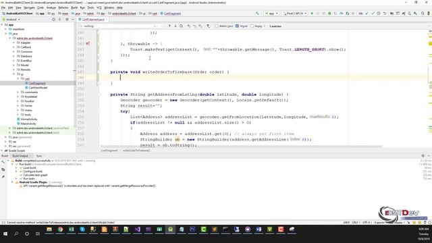Collapse Gradle Scripts node

[x=2, y=151]
